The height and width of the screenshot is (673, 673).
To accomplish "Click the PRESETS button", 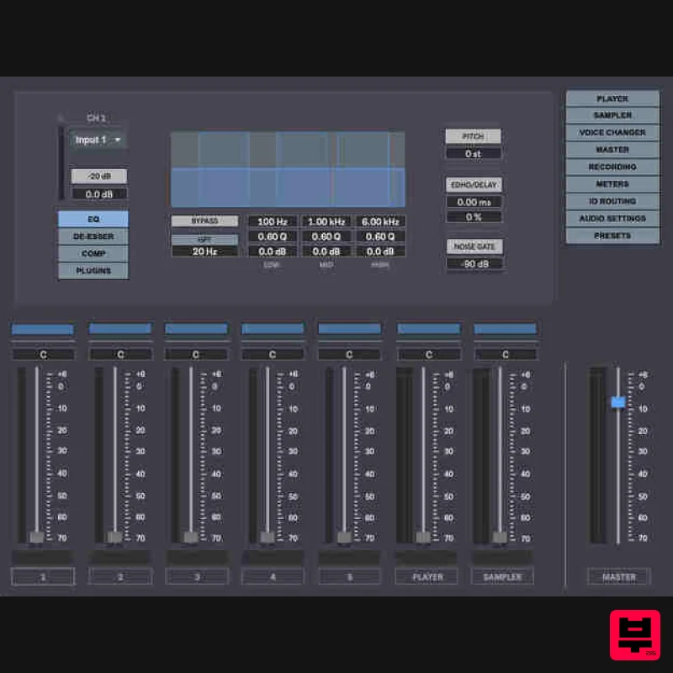I will 612,236.
